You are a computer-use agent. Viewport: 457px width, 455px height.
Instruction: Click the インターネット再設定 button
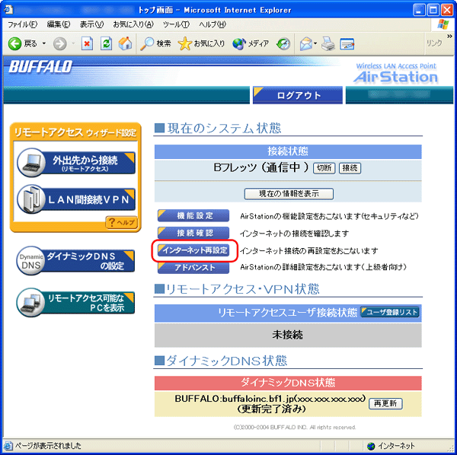point(193,250)
